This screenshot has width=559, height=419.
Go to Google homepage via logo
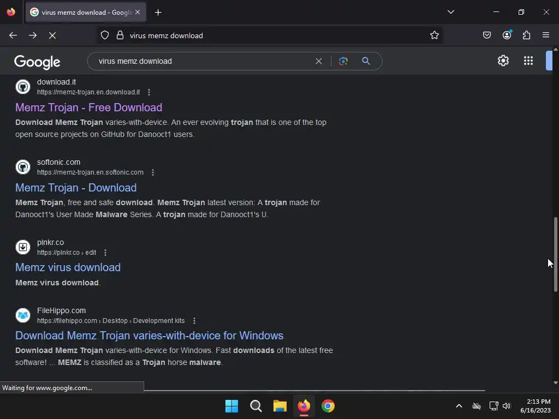tap(37, 62)
